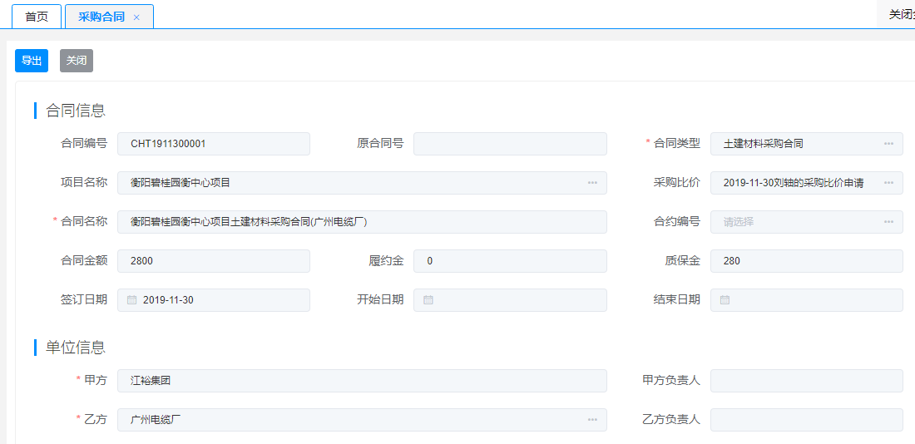The width and height of the screenshot is (915, 444).
Task: Click the 签订日期 field label
Action: (84, 299)
